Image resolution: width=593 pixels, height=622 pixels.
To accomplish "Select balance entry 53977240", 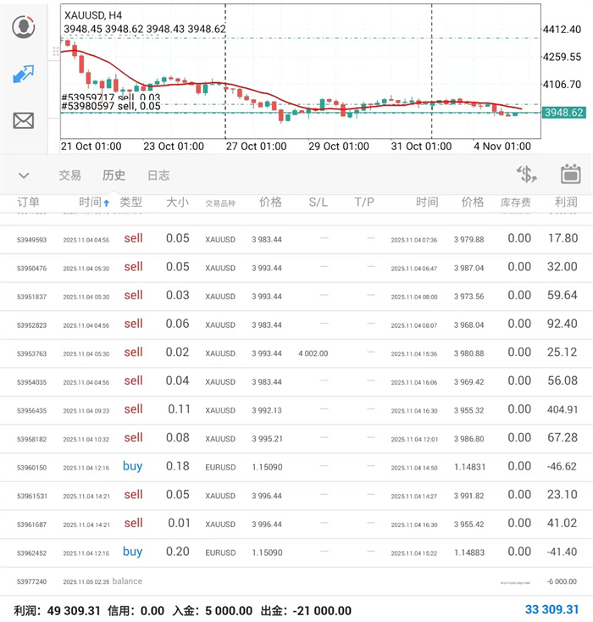I will (x=296, y=581).
